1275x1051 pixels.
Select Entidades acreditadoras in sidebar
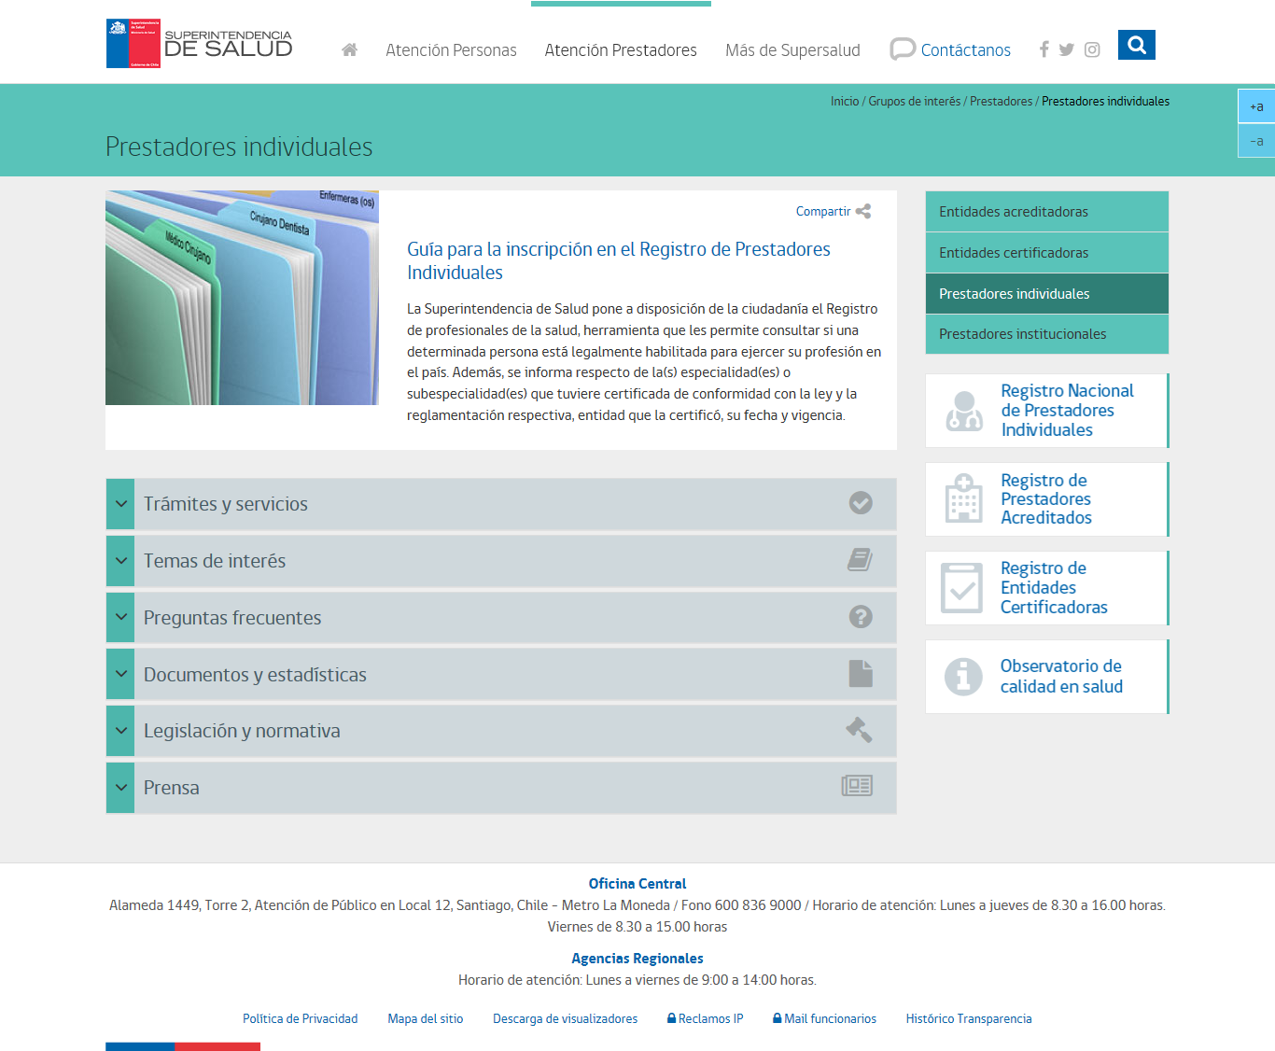pyautogui.click(x=1046, y=212)
